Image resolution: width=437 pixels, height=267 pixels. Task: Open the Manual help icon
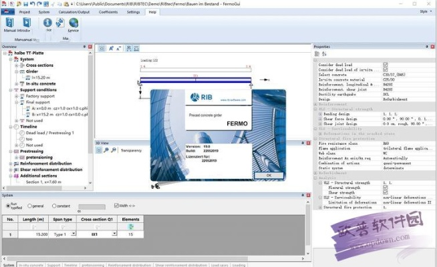(x=9, y=25)
